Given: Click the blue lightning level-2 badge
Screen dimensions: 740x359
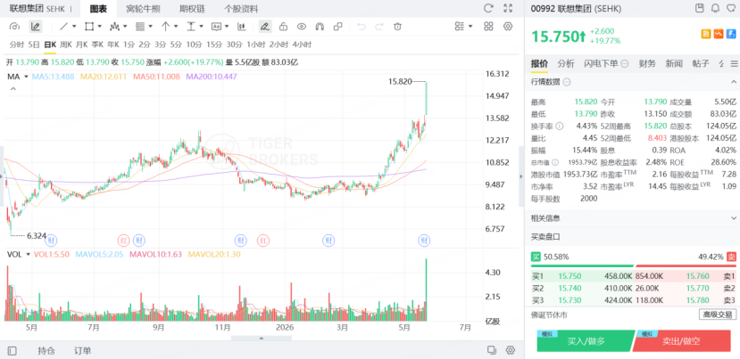Looking at the screenshot, I should [x=731, y=34].
